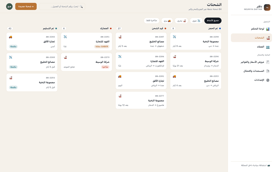Click the ship icon on card SH-2277

point(120,96)
